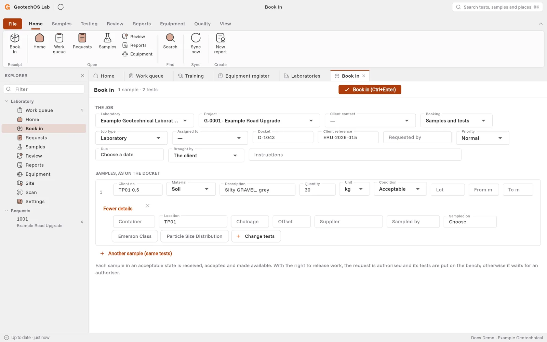This screenshot has height=342, width=547.
Task: Click the Change tests button
Action: pyautogui.click(x=256, y=236)
